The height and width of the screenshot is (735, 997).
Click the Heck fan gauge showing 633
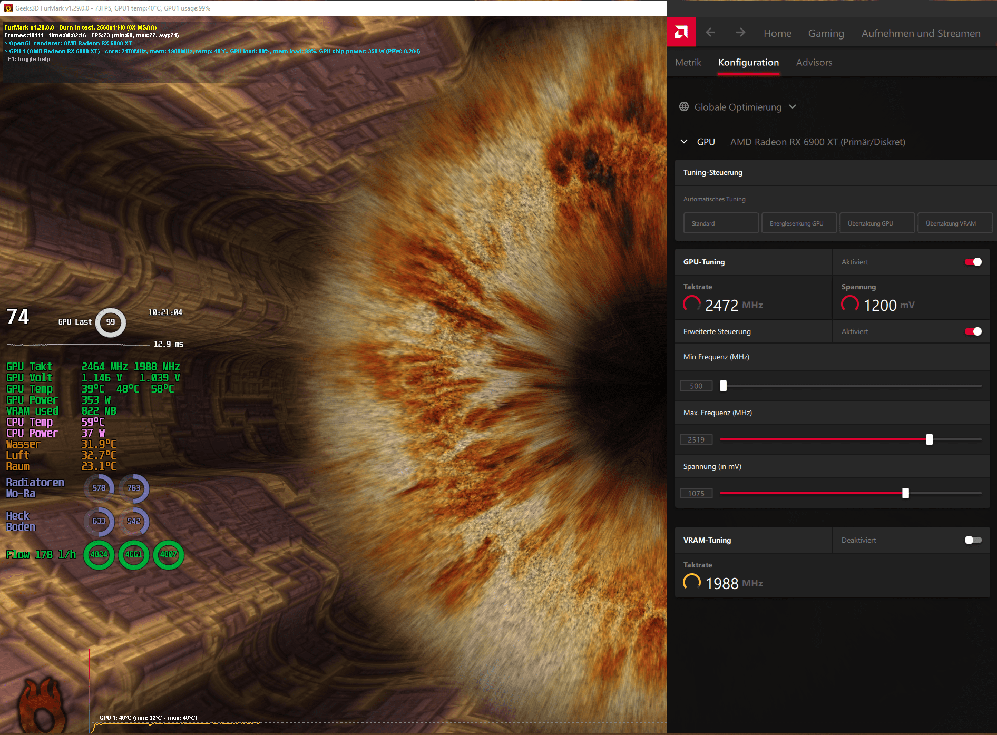coord(99,521)
